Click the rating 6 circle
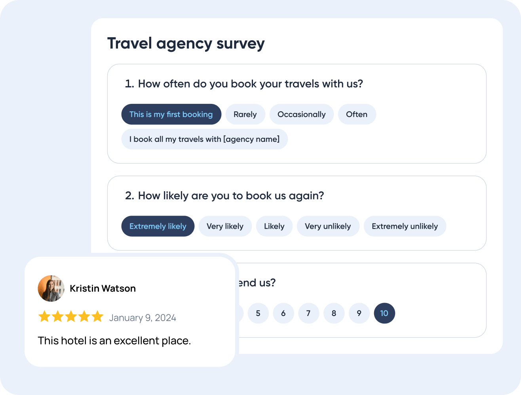This screenshot has height=395, width=521. tap(283, 313)
